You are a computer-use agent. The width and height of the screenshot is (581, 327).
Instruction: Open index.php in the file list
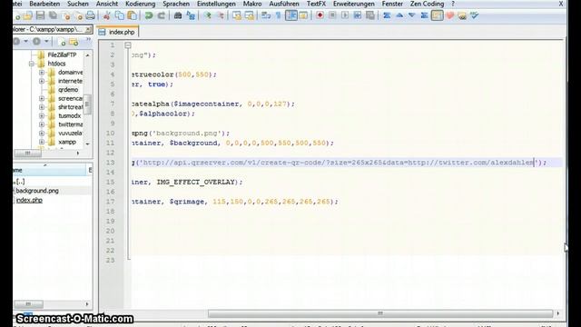coord(29,200)
